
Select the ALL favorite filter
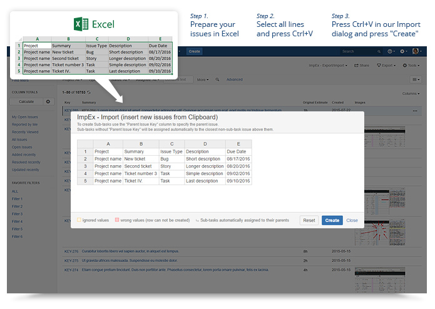(14, 191)
